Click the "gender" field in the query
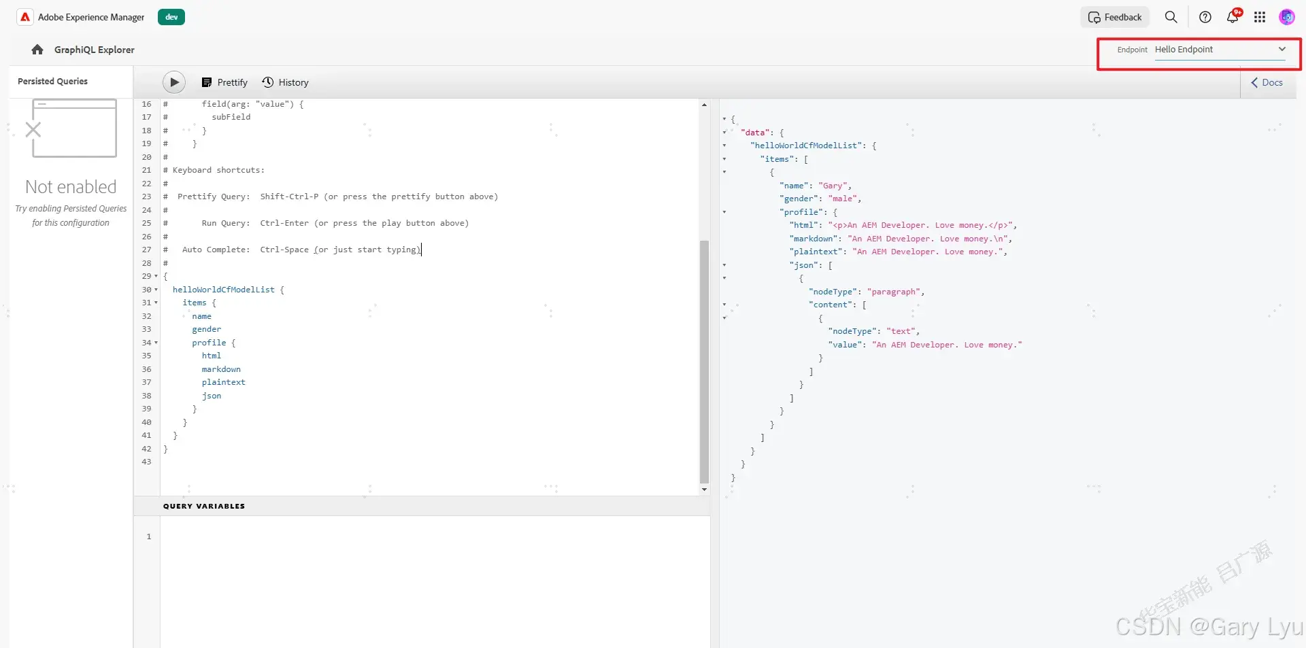Viewport: 1306px width, 648px height. 206,329
